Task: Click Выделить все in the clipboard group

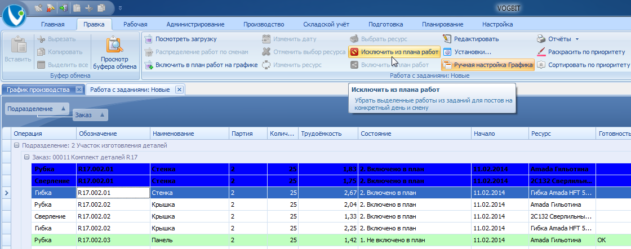Action: [x=63, y=64]
